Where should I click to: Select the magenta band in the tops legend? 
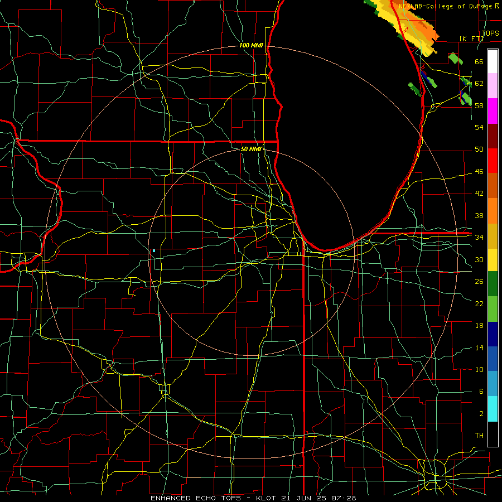pyautogui.click(x=493, y=111)
